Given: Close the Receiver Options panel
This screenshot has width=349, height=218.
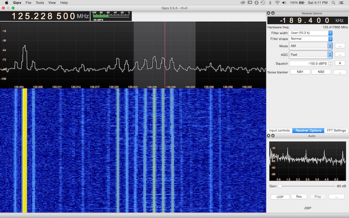Looking at the screenshot, I should (269, 13).
